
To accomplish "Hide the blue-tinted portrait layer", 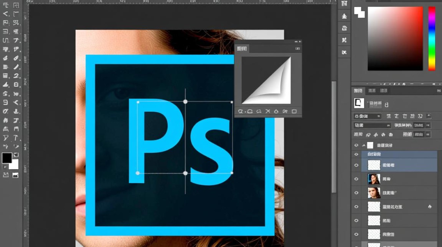I will pyautogui.click(x=356, y=179).
